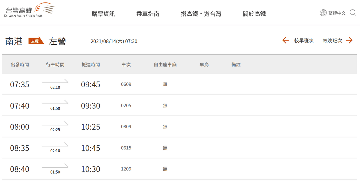The height and width of the screenshot is (187, 360).
Task: Select the 07:40 departure row
Action: (x=180, y=106)
